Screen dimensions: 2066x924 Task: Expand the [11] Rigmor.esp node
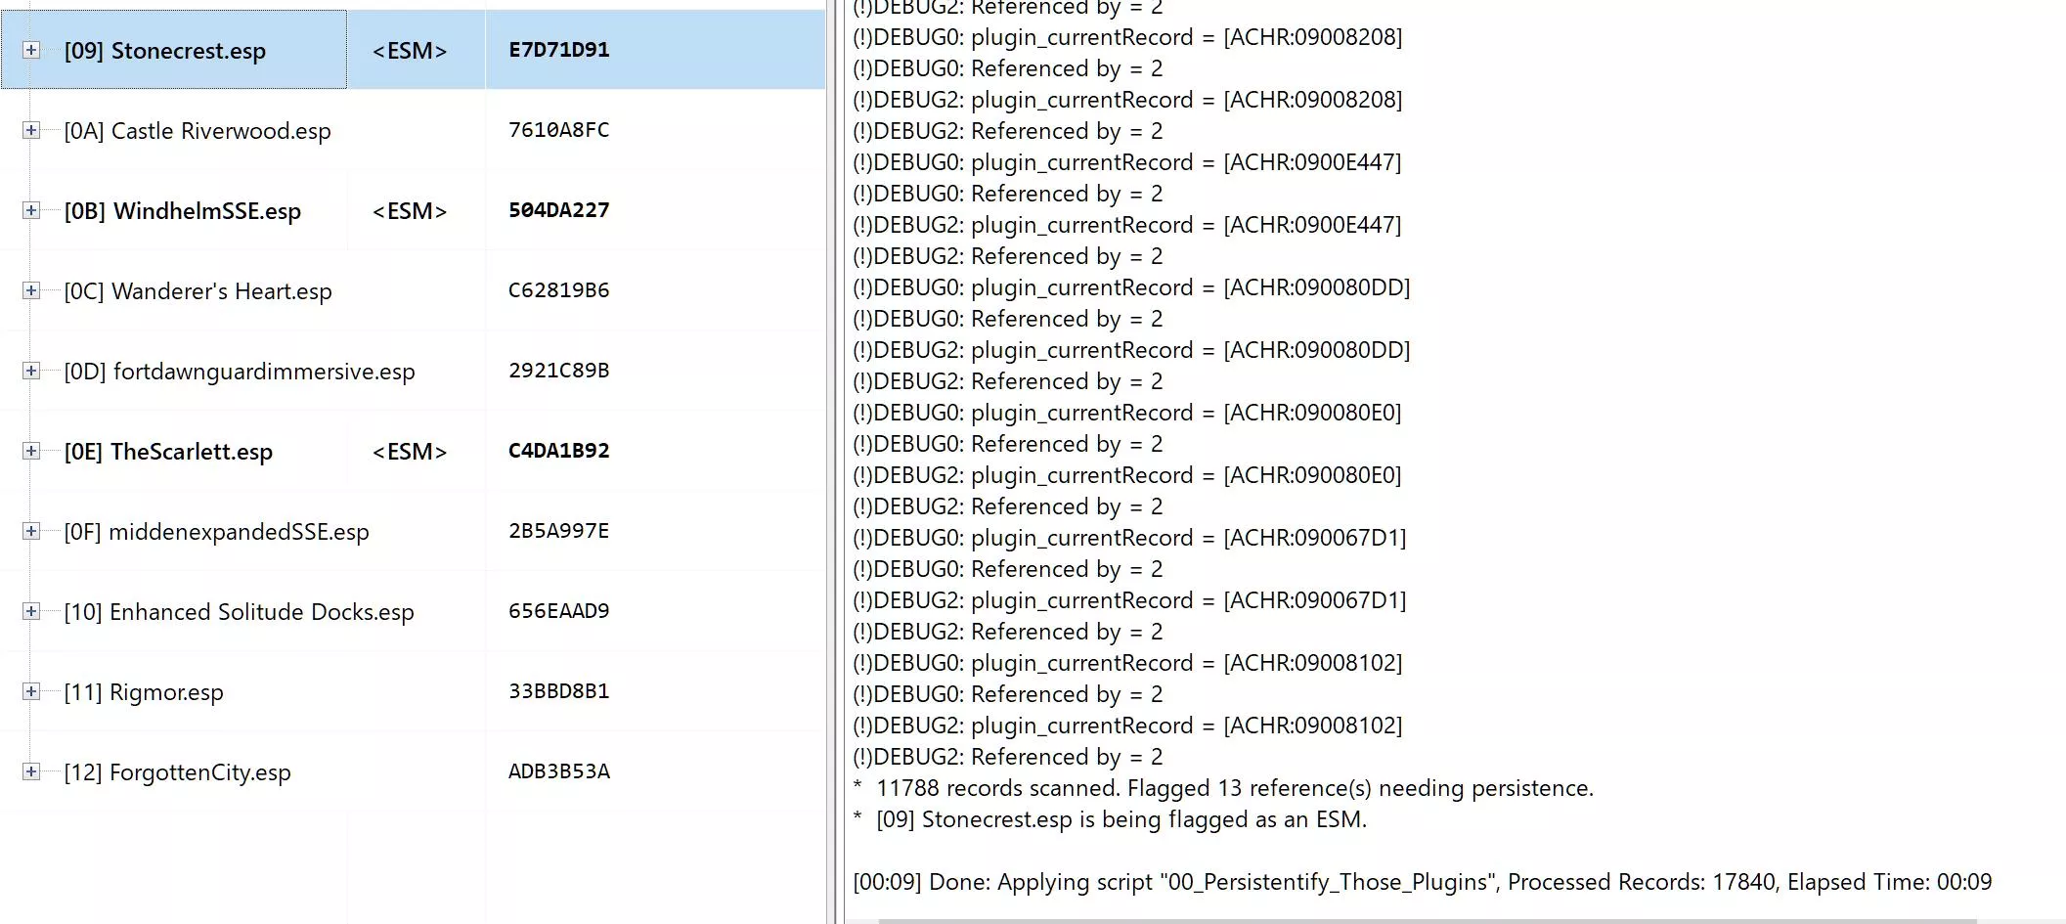31,691
